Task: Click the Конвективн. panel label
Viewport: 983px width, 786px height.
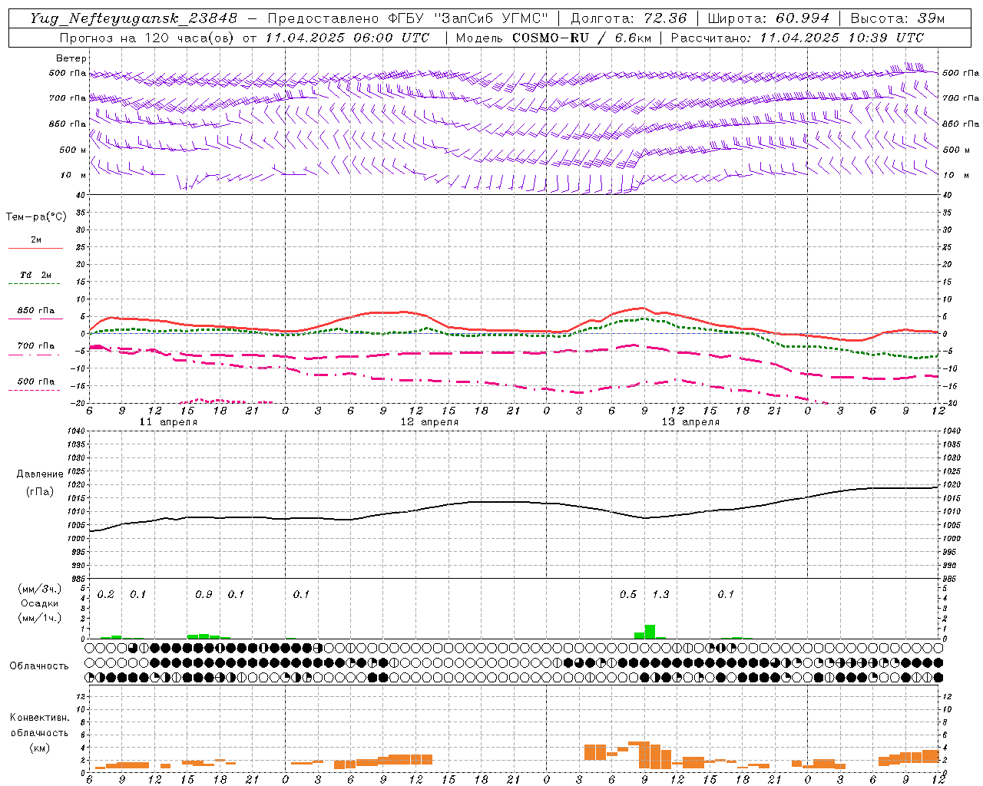Action: click(39, 718)
